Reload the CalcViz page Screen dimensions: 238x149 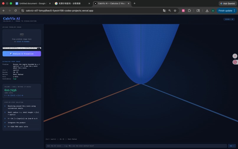[15, 11]
